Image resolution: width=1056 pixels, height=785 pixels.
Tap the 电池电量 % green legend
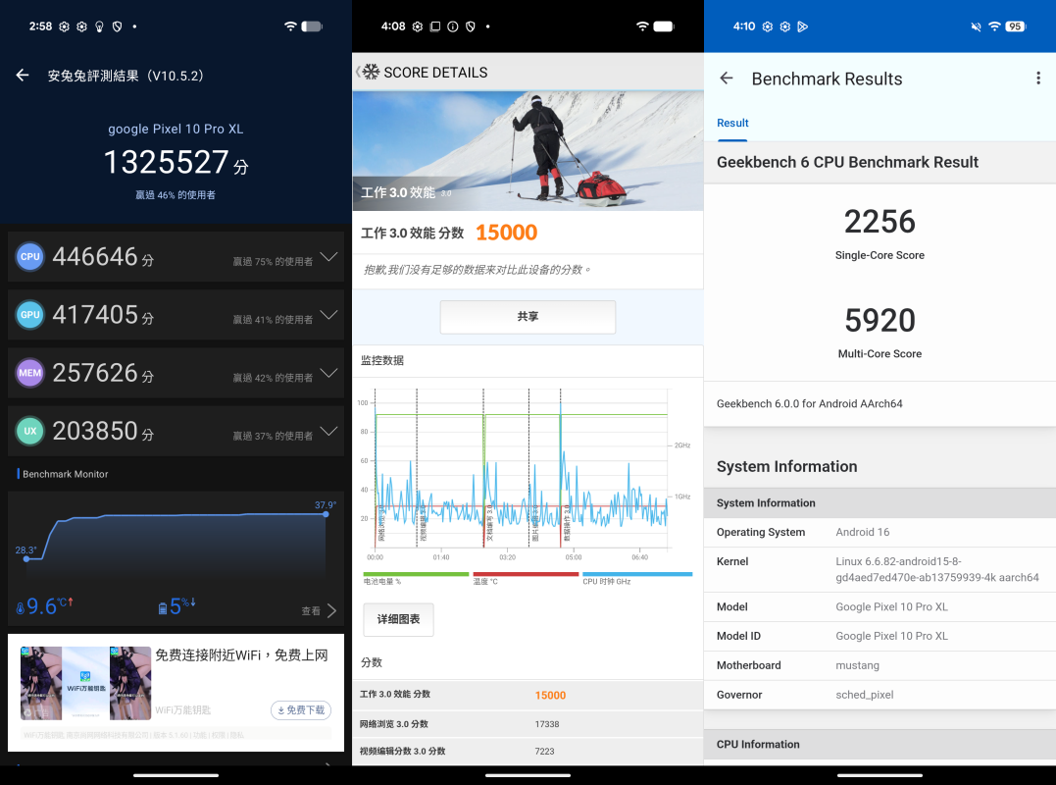[416, 578]
